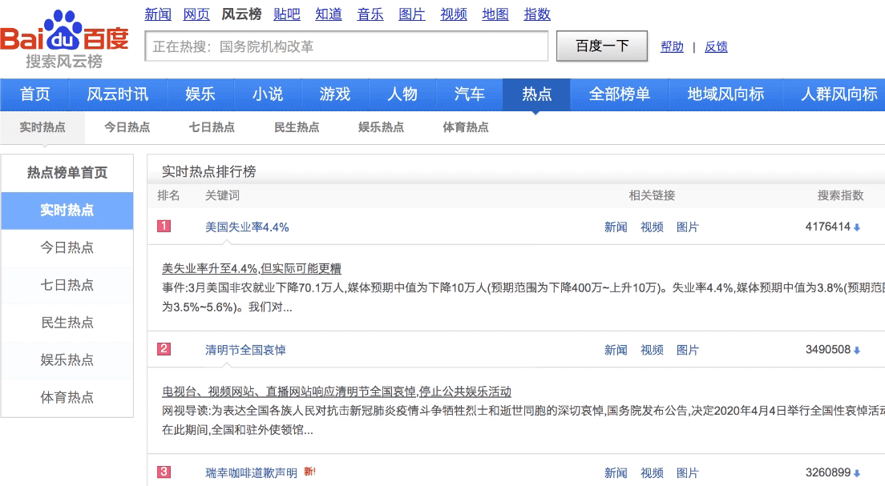Open 视频 link for 美国失业率4.4%
Viewport: 885px width, 486px height.
click(x=652, y=227)
